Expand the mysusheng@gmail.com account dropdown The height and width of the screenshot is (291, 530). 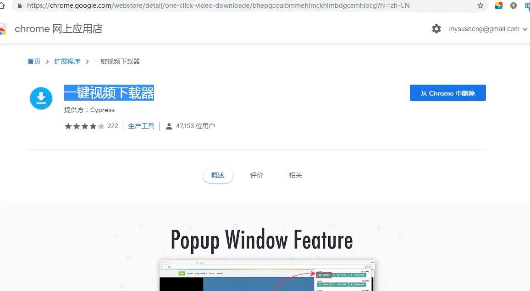pyautogui.click(x=524, y=29)
